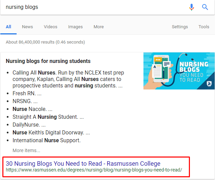
Task: Click the 'Nursing blogs for nursing students' heading
Action: (48, 61)
